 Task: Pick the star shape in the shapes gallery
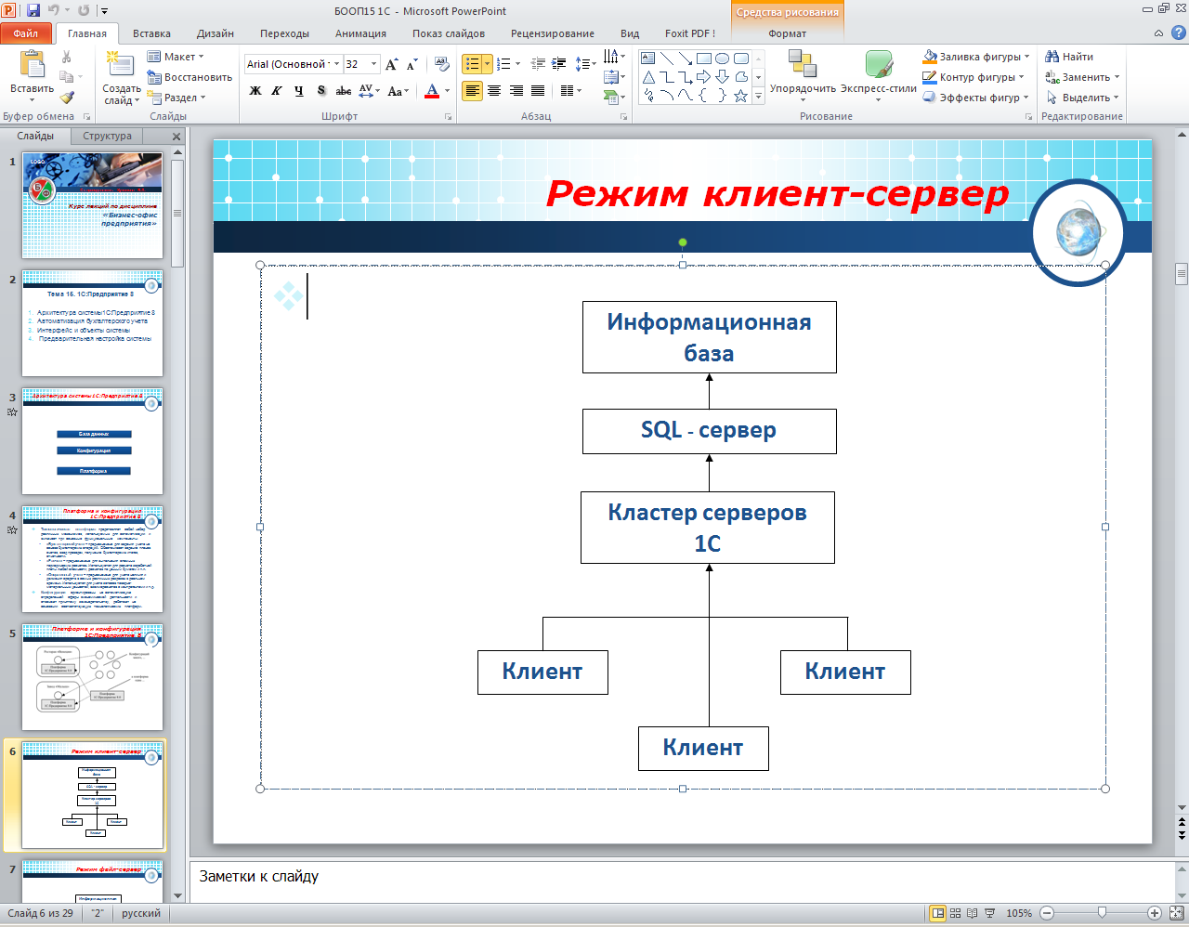pyautogui.click(x=740, y=96)
